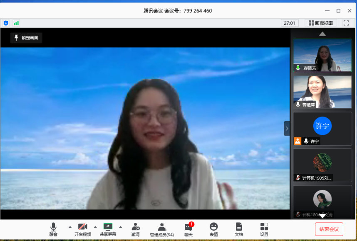
Task: Click the green network signal icon
Action: point(16,23)
